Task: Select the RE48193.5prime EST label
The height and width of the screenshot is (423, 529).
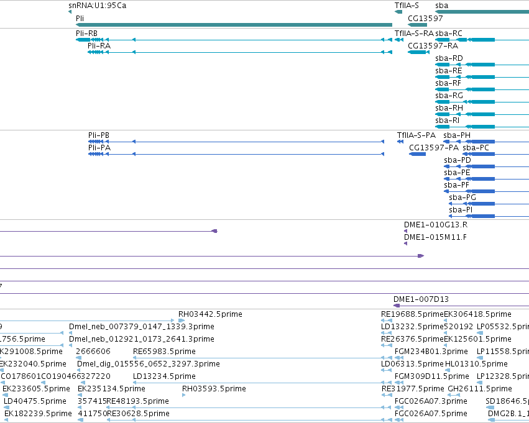Action: click(137, 402)
